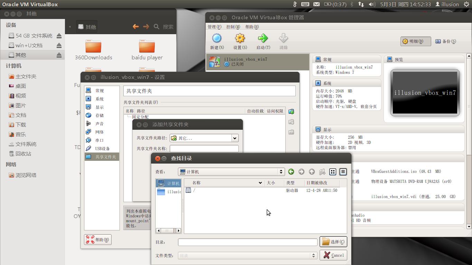Select illusion_vbox_win7 VM in list
This screenshot has width=472, height=265.
point(258,62)
